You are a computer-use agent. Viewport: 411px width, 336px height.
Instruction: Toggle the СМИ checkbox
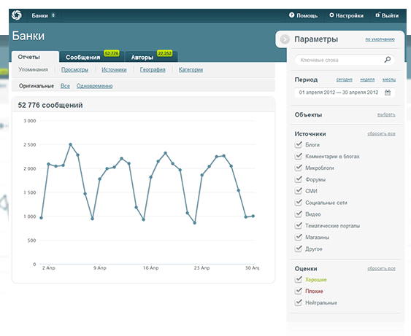(299, 191)
